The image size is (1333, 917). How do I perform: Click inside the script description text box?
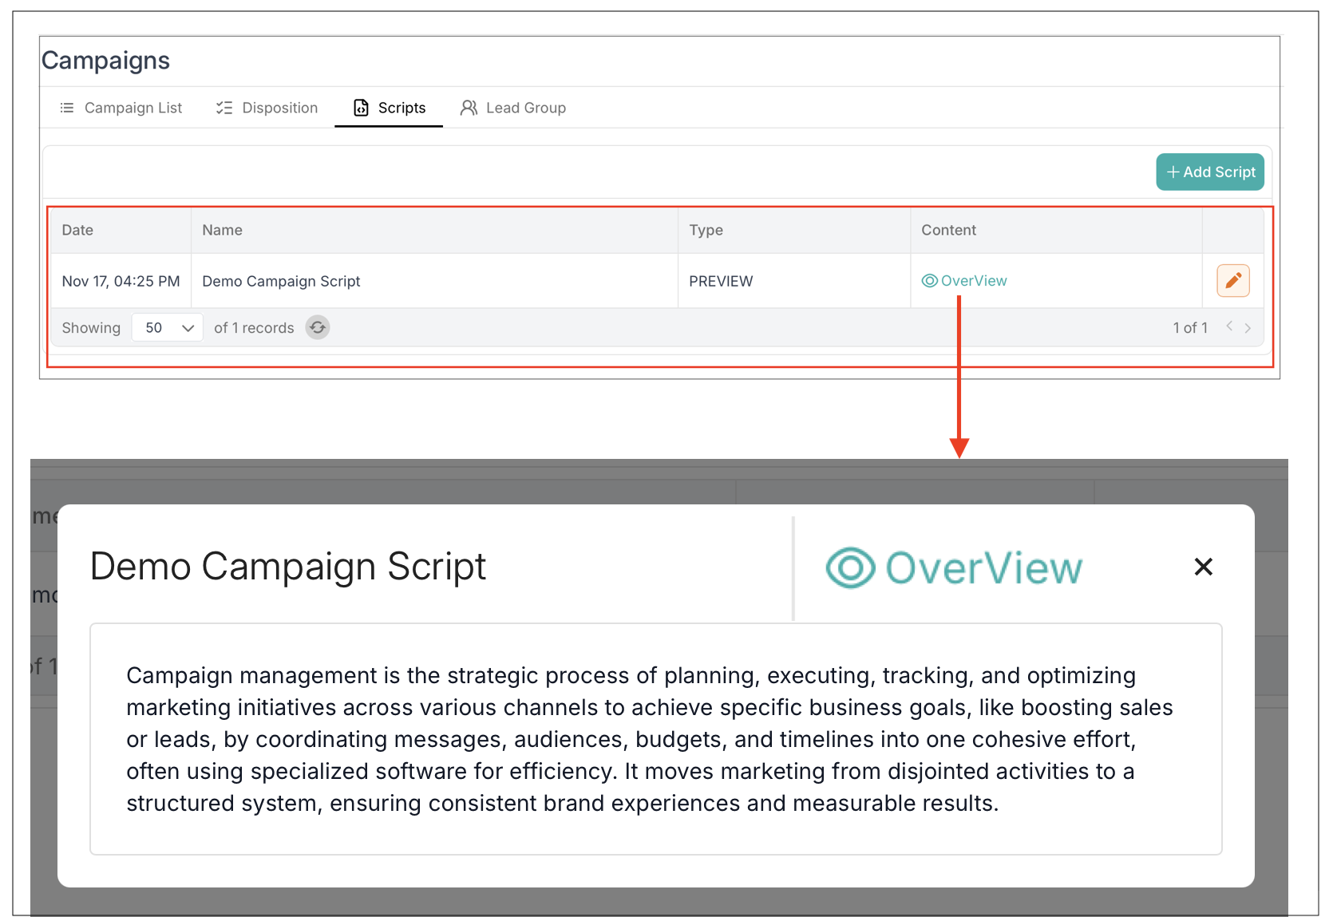point(655,739)
